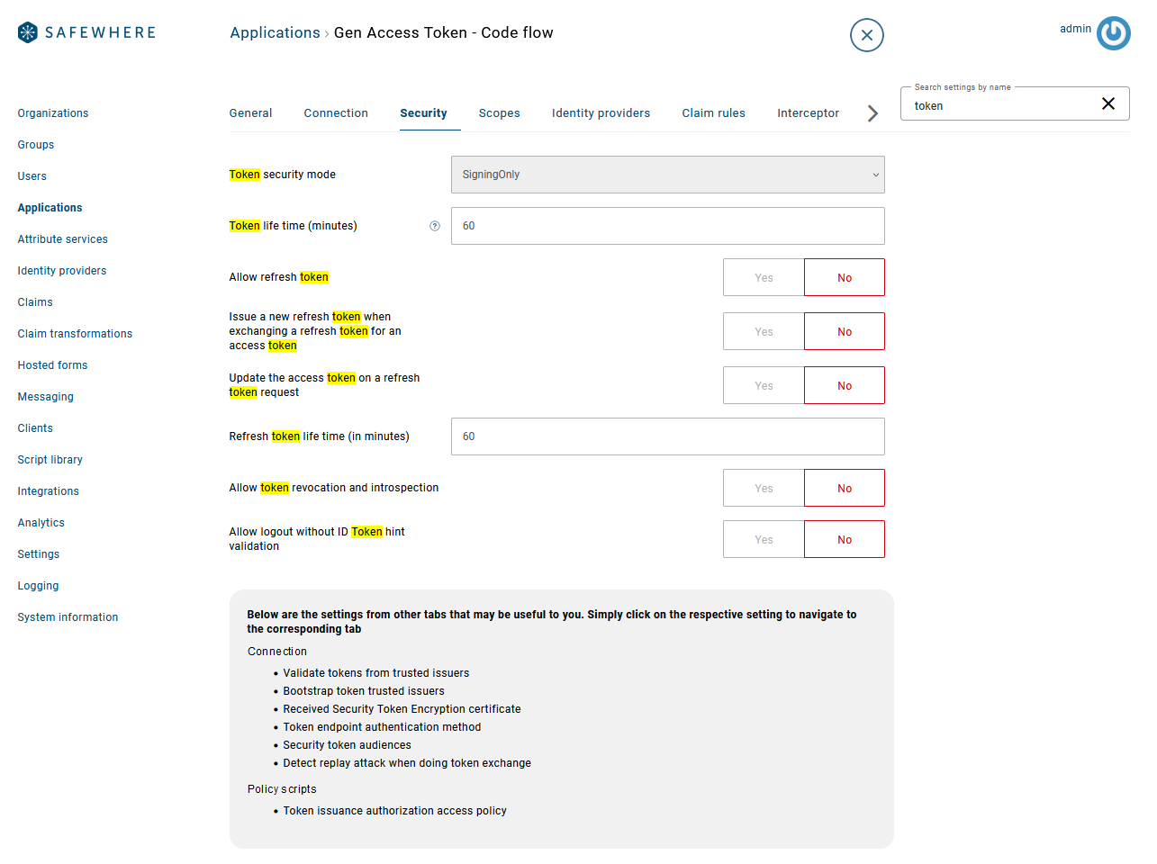The height and width of the screenshot is (864, 1157).
Task: Disable token revocation and introspection (No)
Action: [x=845, y=488]
